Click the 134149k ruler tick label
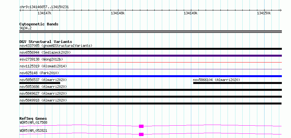291x138 pixels. click(191, 13)
